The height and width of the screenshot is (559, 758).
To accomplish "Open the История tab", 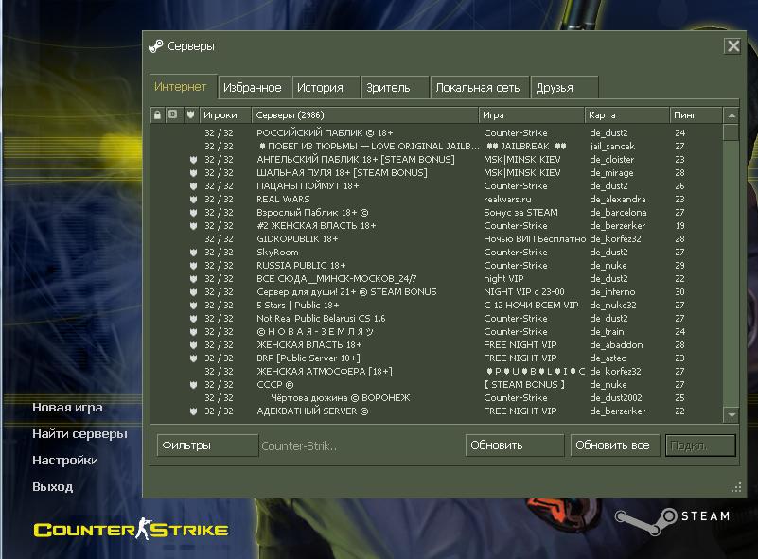I will click(x=326, y=87).
